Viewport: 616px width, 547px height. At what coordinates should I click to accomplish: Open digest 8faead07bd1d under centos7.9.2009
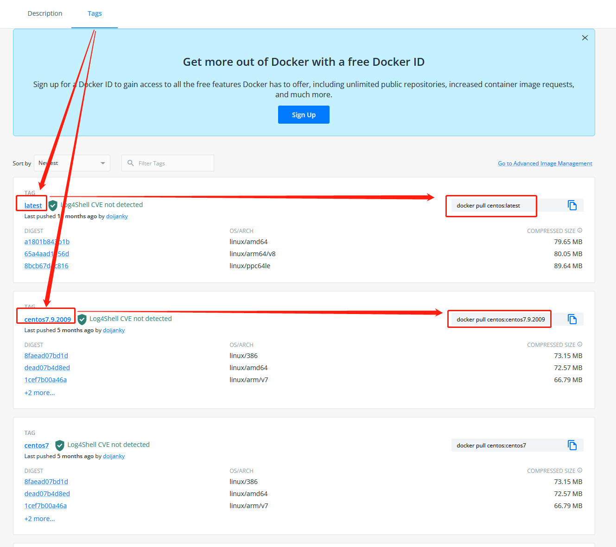click(x=46, y=356)
